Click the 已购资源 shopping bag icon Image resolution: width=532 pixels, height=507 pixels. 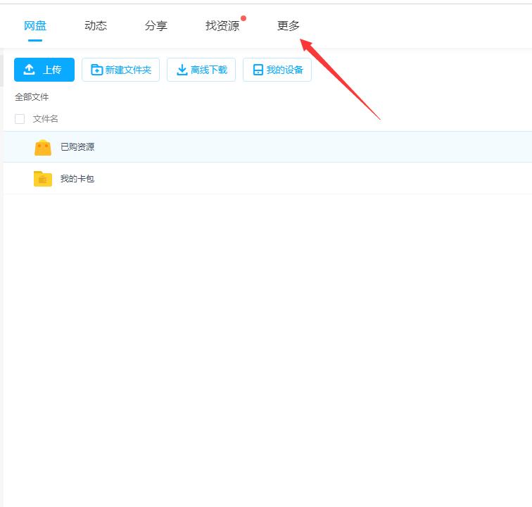pyautogui.click(x=43, y=147)
